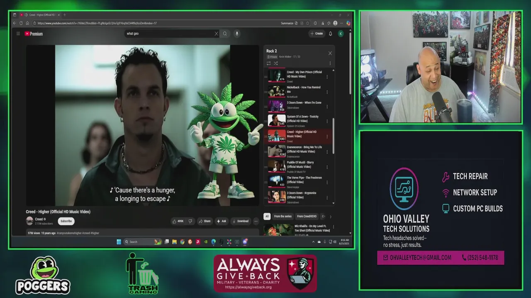The image size is (531, 298).
Task: Open the Copilot icon in Edge toolbar
Action: click(x=348, y=23)
